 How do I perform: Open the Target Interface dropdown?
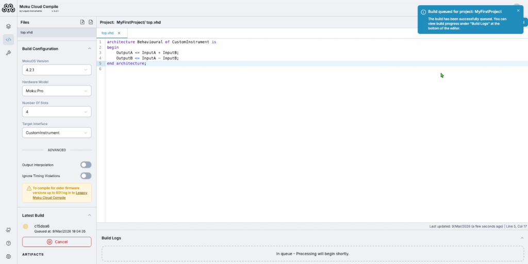[57, 133]
